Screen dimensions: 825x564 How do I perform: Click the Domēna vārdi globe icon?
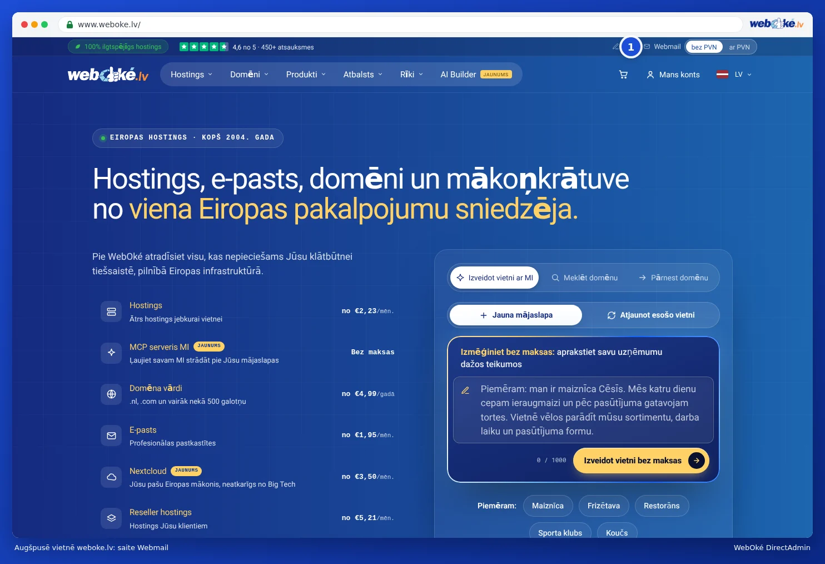111,394
